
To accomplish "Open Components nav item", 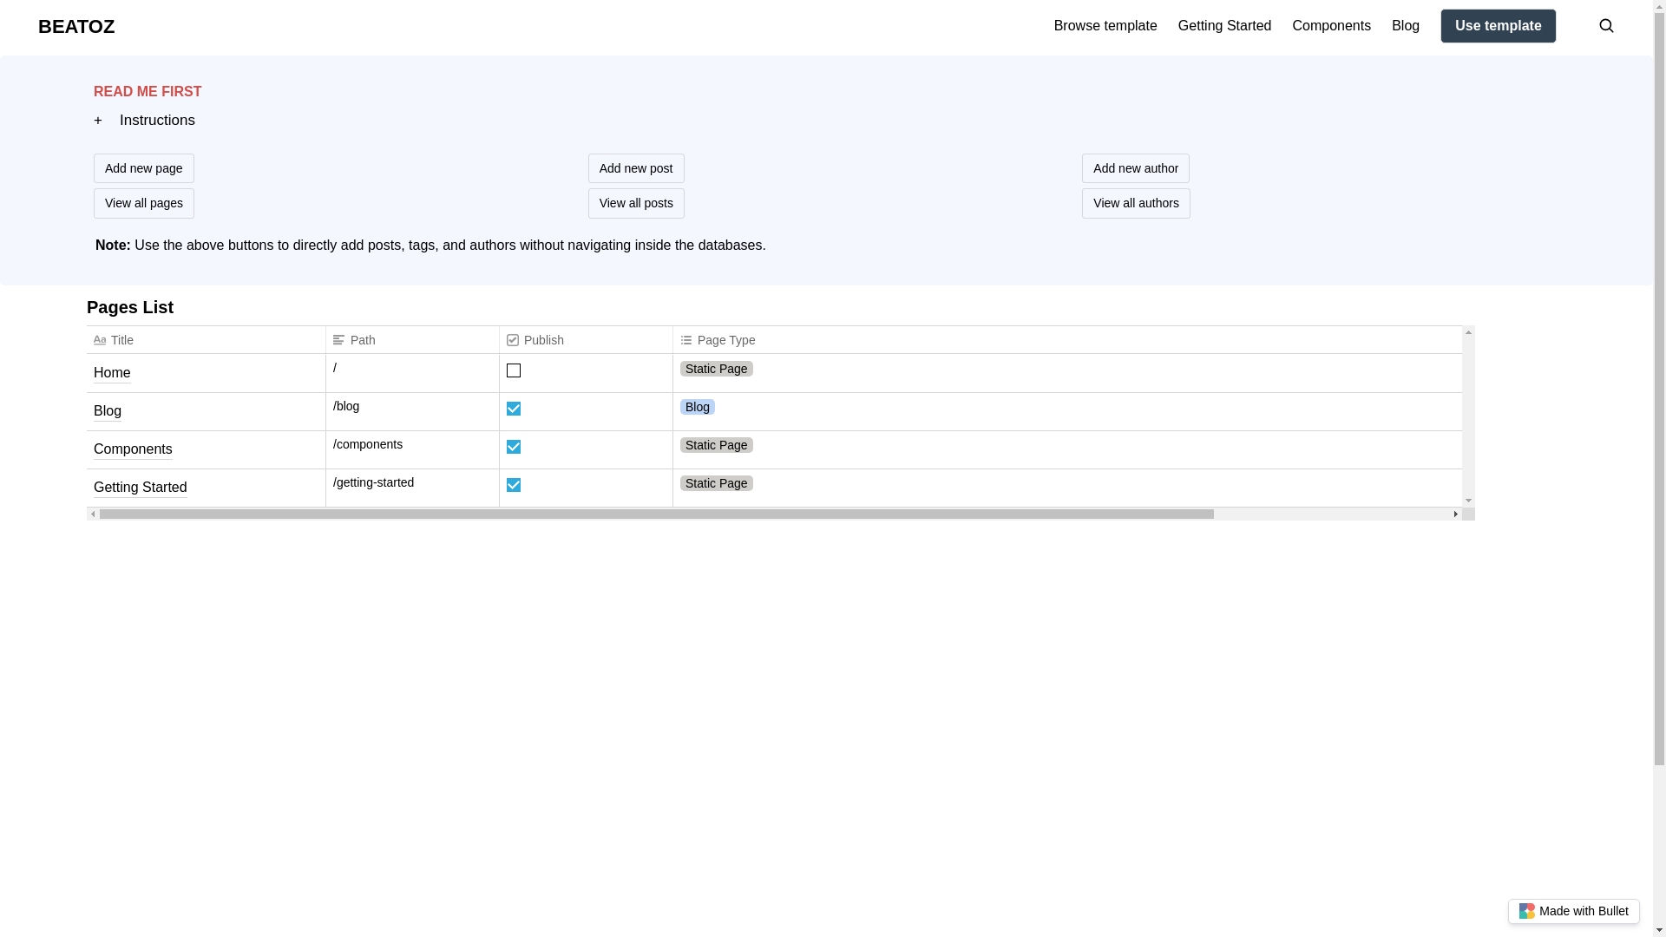I will coord(1331,26).
